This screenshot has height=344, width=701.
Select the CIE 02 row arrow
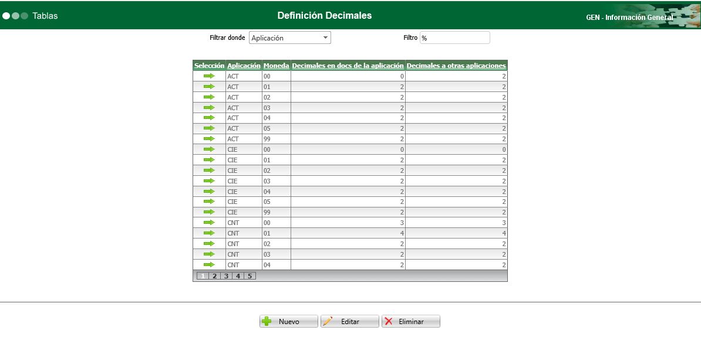[209, 171]
